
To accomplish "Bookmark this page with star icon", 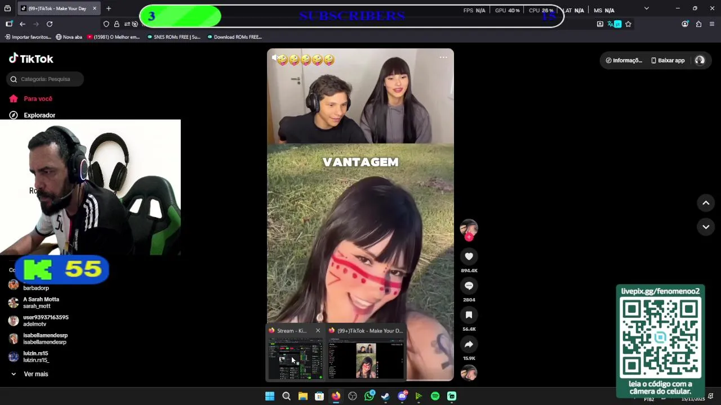I will pos(628,24).
